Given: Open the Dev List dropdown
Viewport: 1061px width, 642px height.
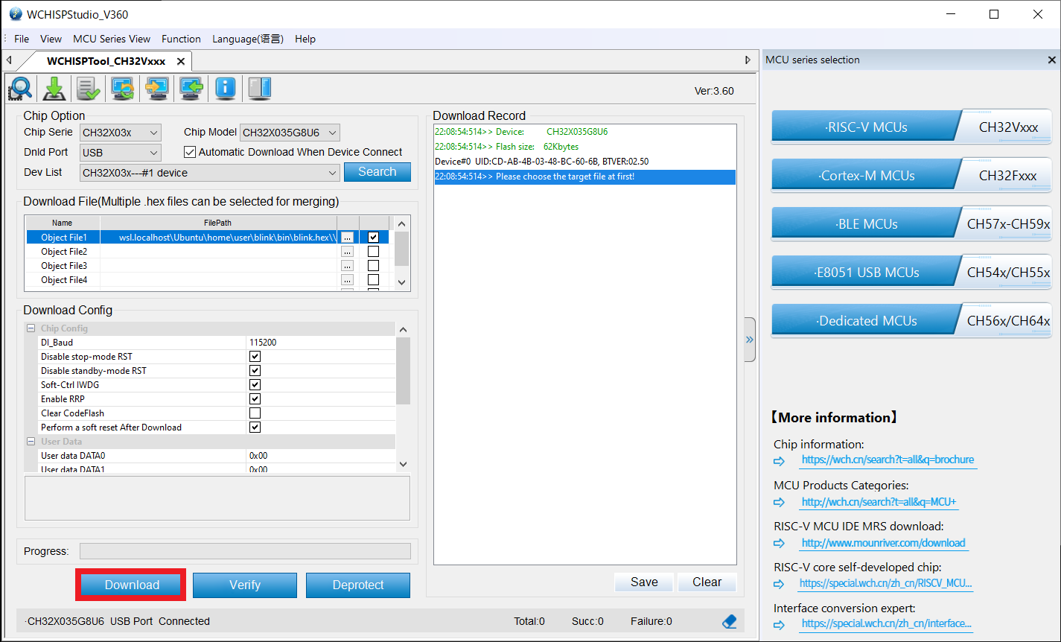Looking at the screenshot, I should click(210, 173).
